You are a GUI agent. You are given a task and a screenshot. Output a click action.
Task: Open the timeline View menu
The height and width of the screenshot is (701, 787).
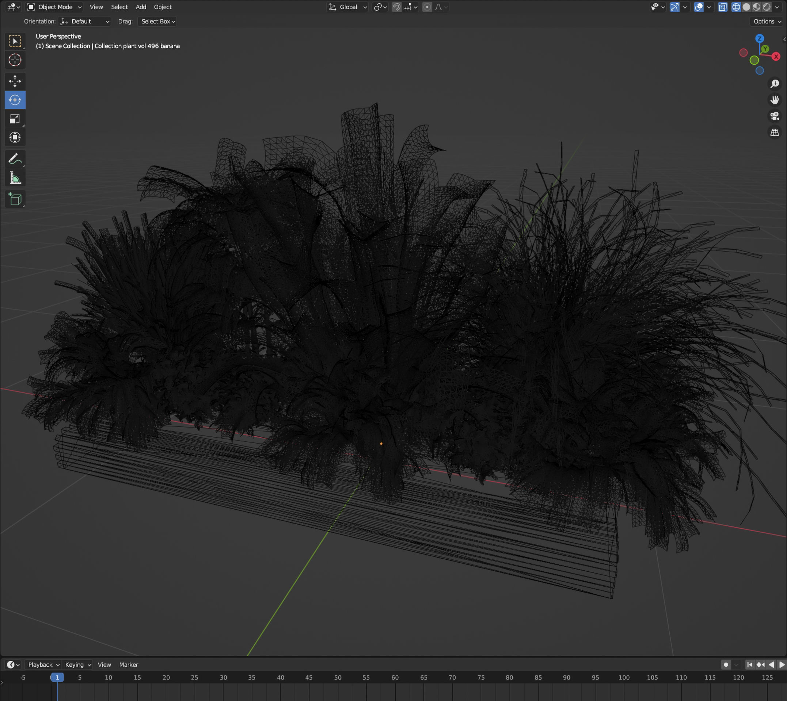(104, 664)
